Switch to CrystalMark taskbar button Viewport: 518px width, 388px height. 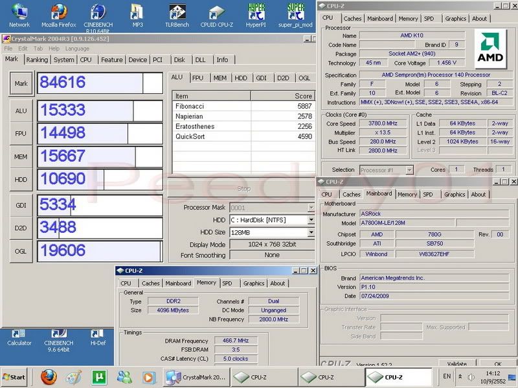(x=197, y=377)
